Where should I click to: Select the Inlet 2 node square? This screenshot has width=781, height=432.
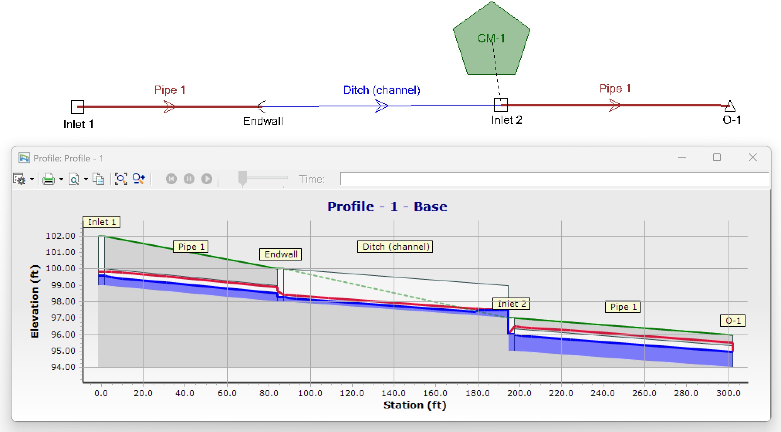(501, 104)
